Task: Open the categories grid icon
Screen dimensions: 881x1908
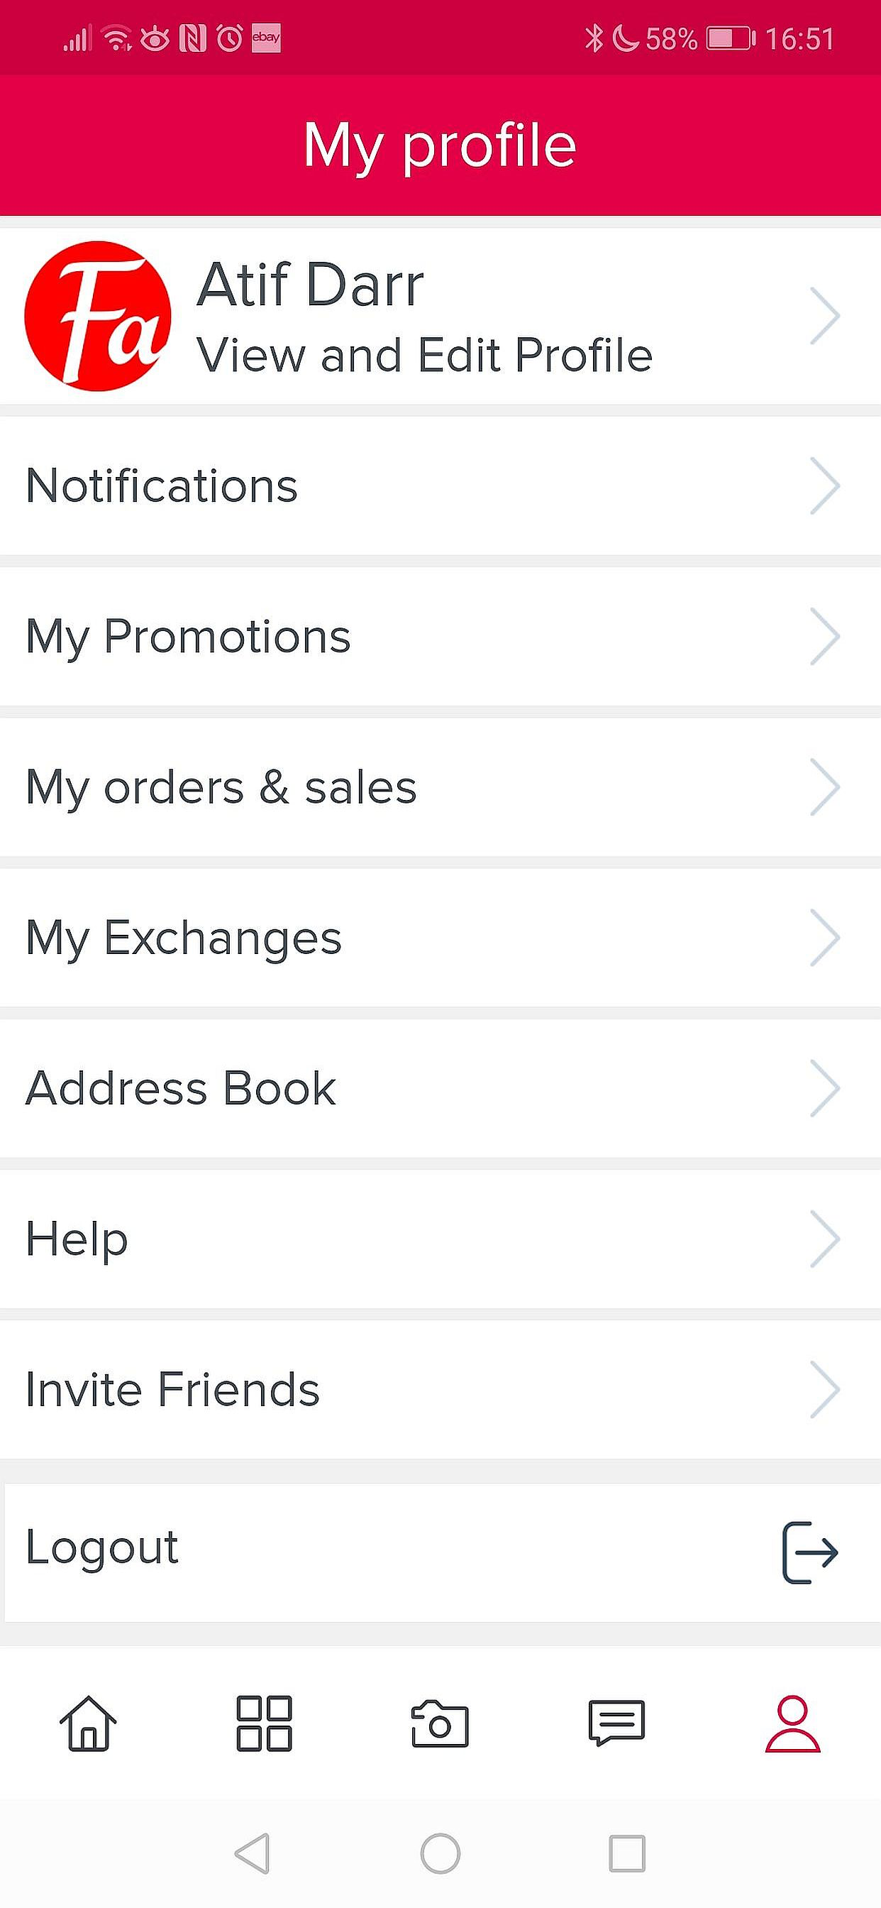Action: point(264,1723)
